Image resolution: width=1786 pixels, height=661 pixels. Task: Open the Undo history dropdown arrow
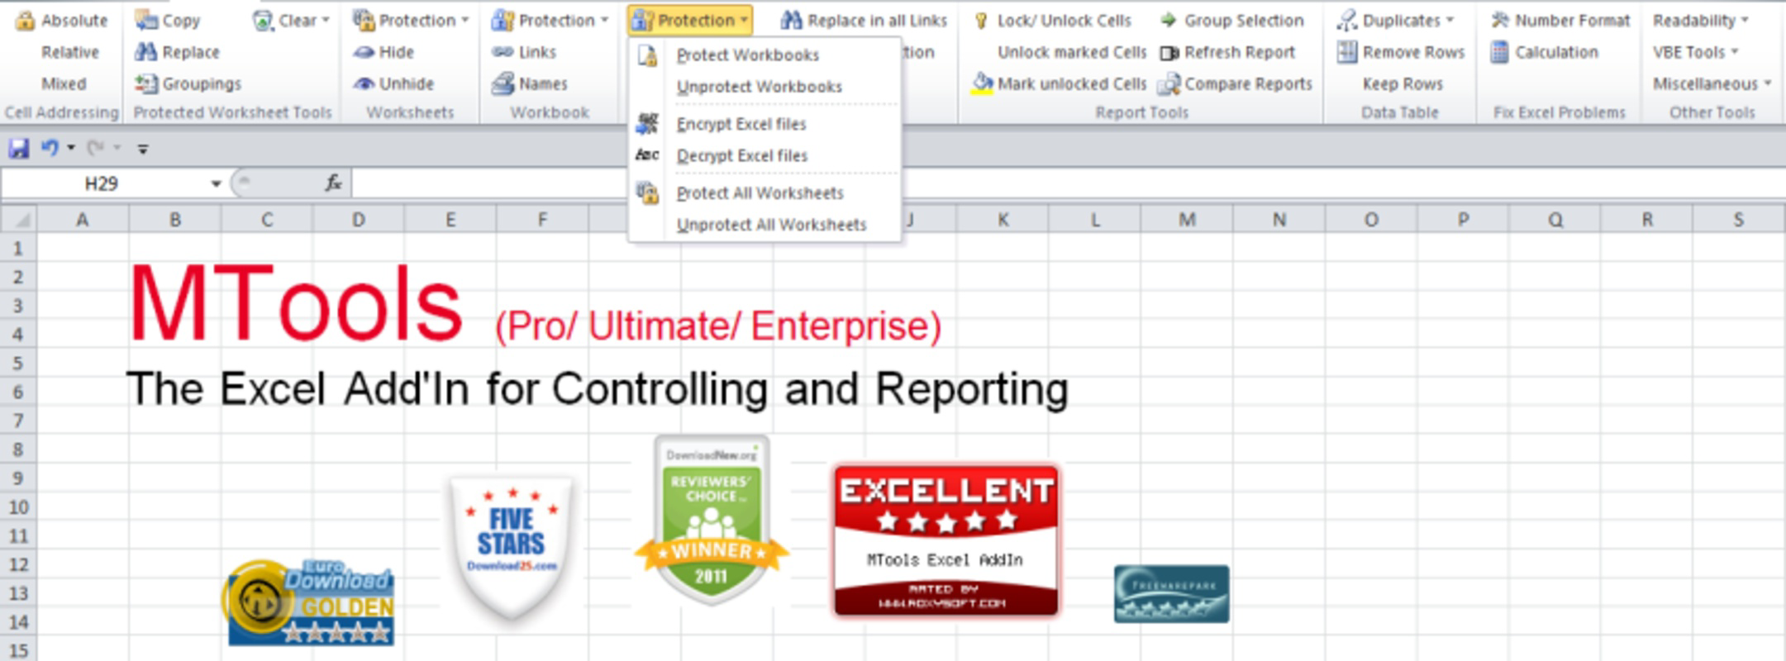(71, 148)
